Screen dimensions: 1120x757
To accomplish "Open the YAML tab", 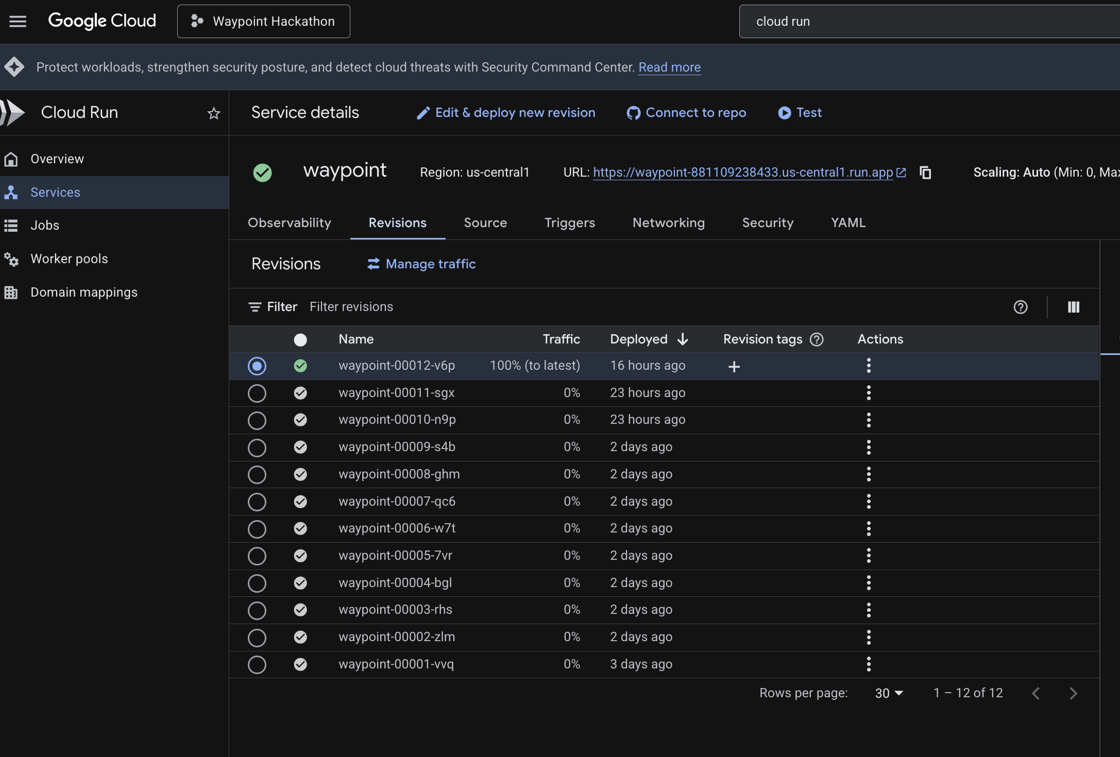I will tap(848, 222).
